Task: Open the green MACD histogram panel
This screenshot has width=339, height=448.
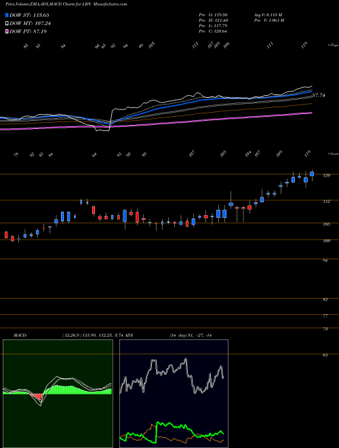Action: point(58,394)
